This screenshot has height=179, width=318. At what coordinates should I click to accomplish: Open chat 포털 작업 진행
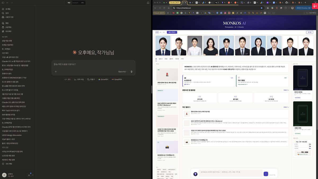[x=7, y=41]
